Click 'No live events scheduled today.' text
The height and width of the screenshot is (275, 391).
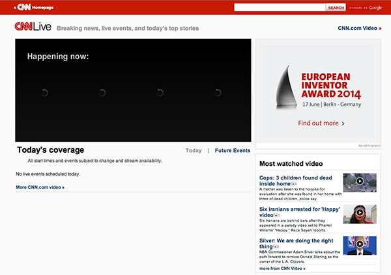click(48, 174)
